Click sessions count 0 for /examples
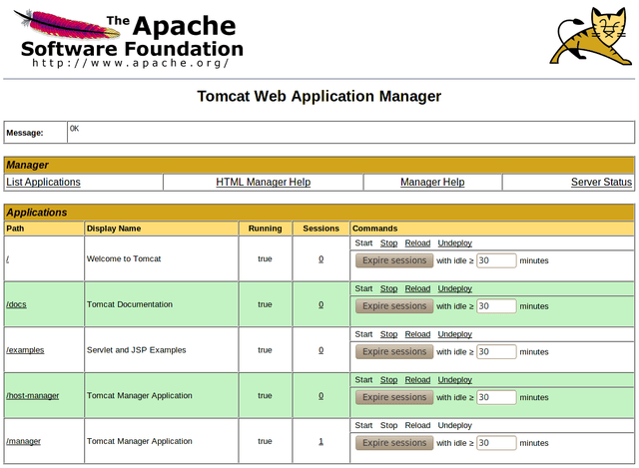Image resolution: width=639 pixels, height=468 pixels. (321, 350)
